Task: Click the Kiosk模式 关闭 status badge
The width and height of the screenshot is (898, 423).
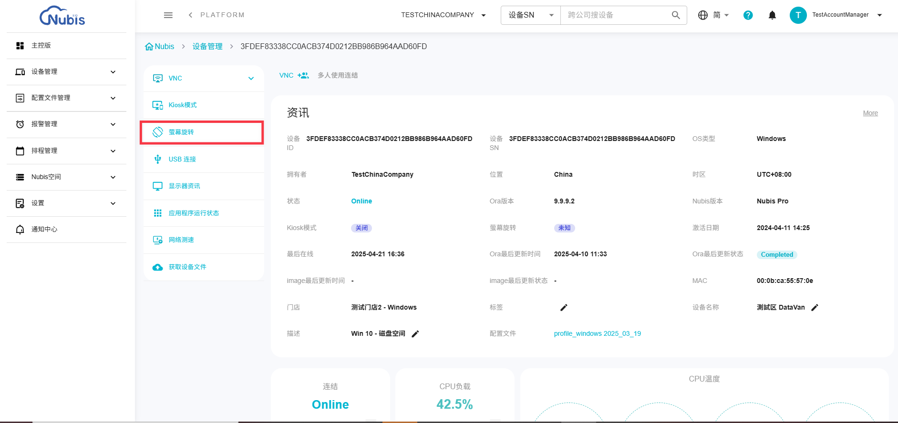Action: (361, 228)
